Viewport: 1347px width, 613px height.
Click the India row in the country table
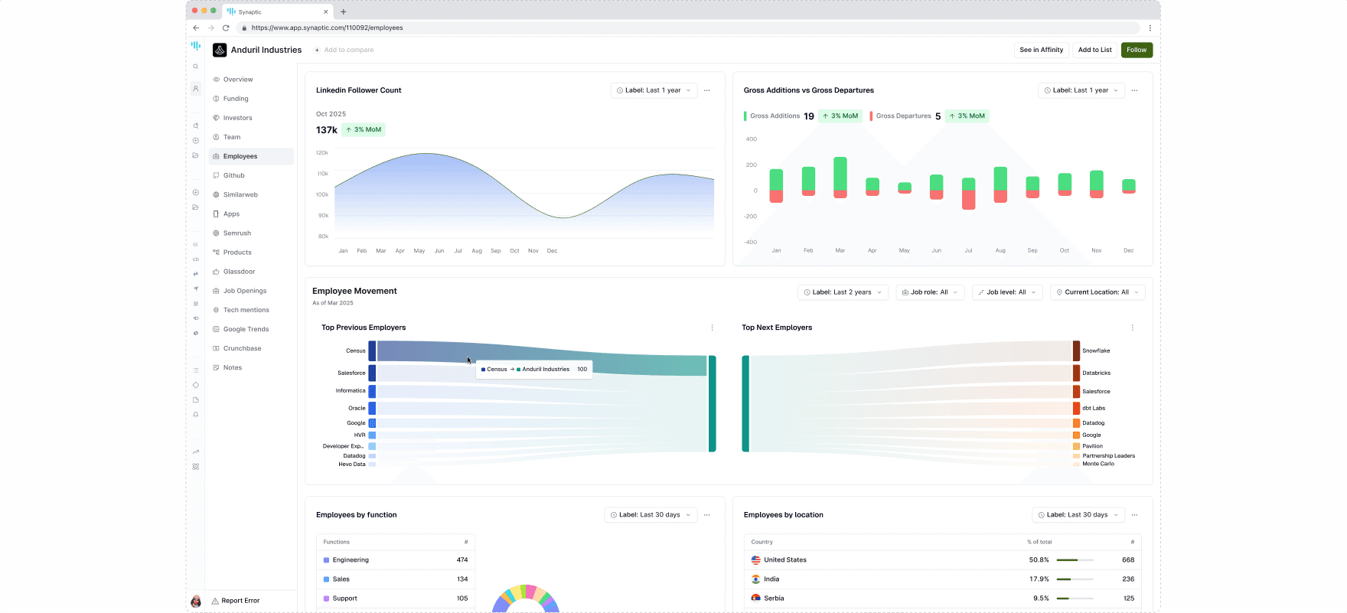(943, 579)
